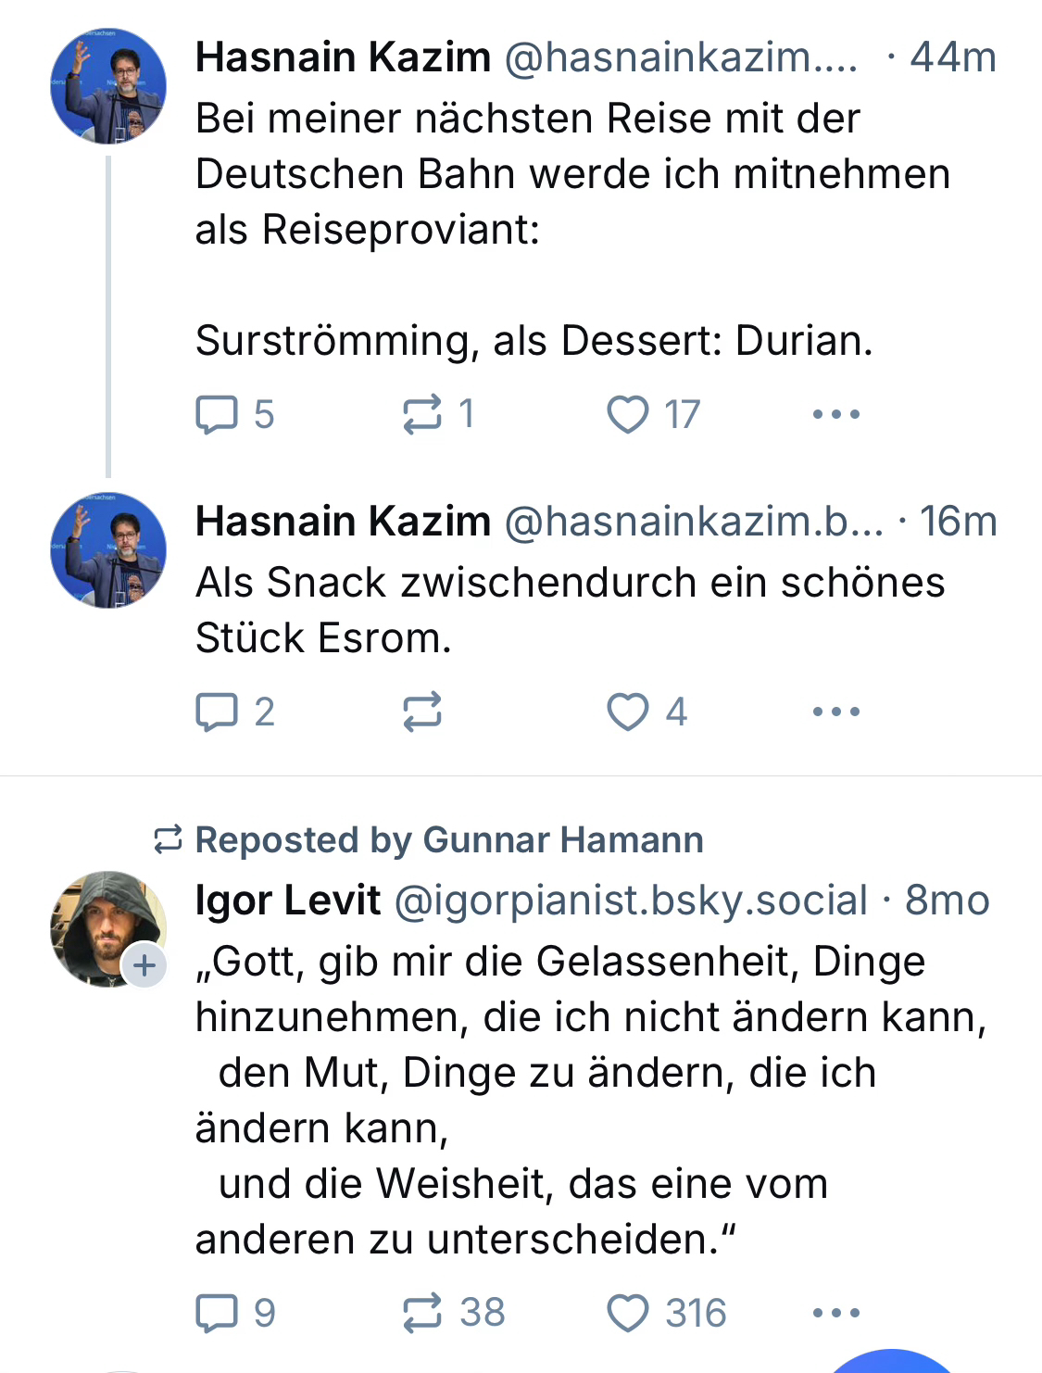Follow Igor Levit via avatar plus badge
Viewport: 1042px width, 1373px height.
[x=144, y=965]
